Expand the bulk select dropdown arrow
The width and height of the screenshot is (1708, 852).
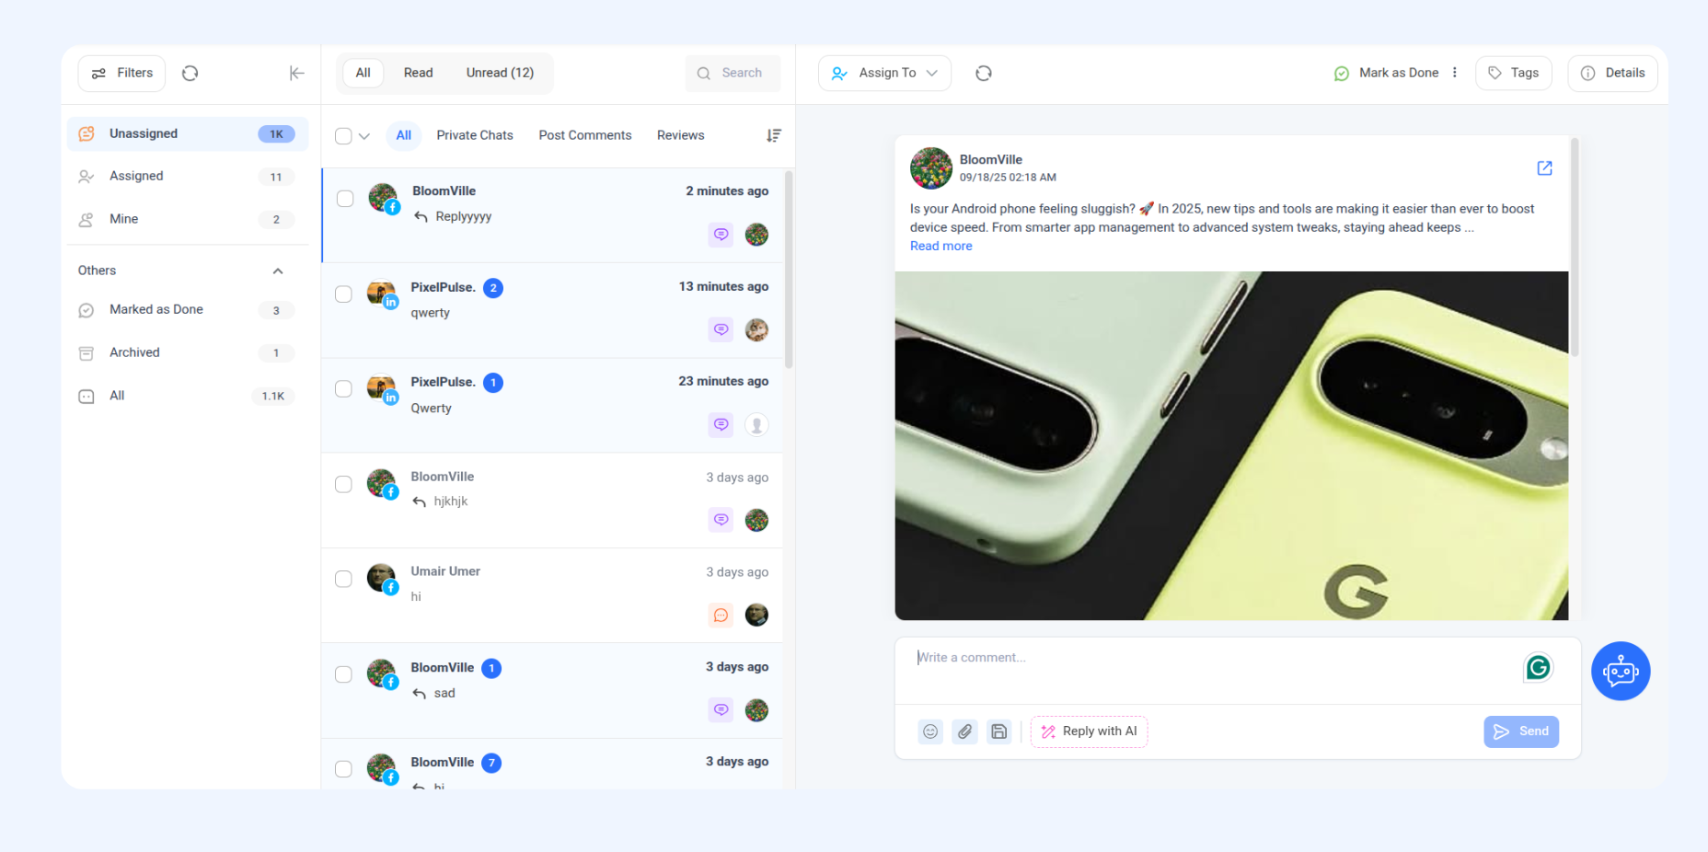tap(364, 136)
